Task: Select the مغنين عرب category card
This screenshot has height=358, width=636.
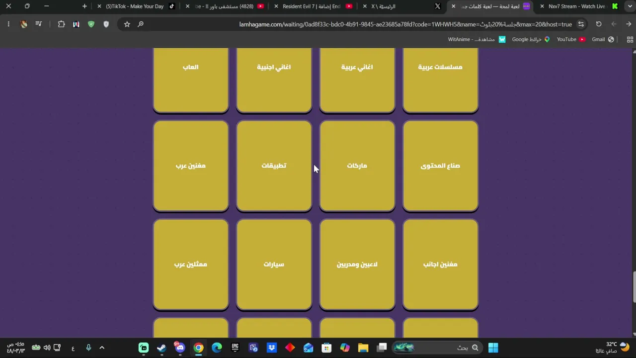Action: 191,166
